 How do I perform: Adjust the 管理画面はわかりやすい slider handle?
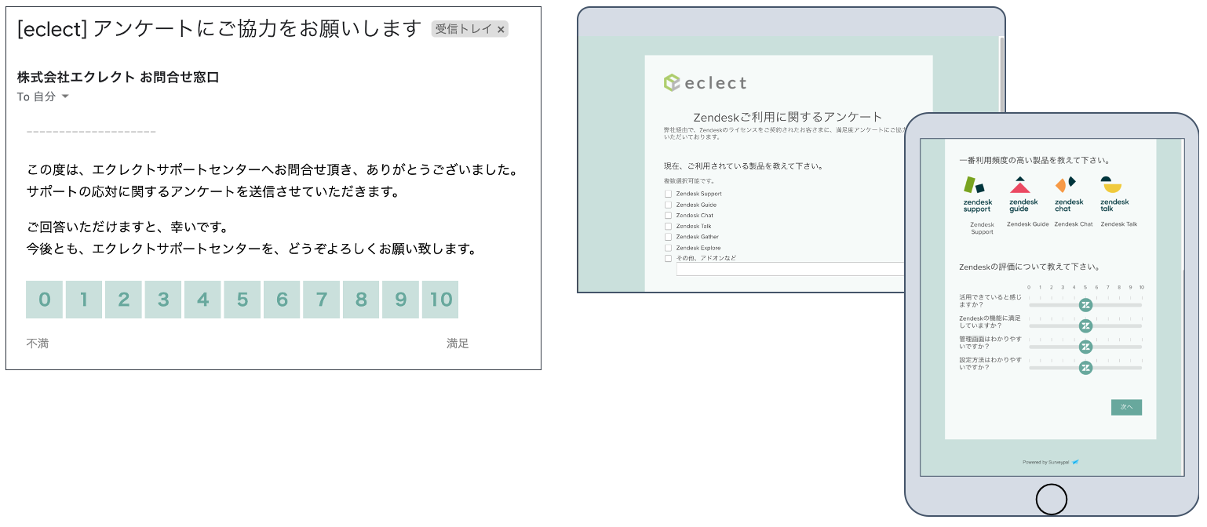(x=1085, y=347)
